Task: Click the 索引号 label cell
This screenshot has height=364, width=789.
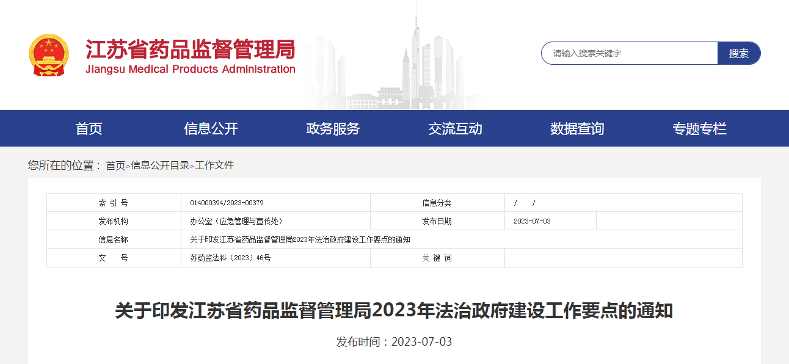Action: coord(114,203)
